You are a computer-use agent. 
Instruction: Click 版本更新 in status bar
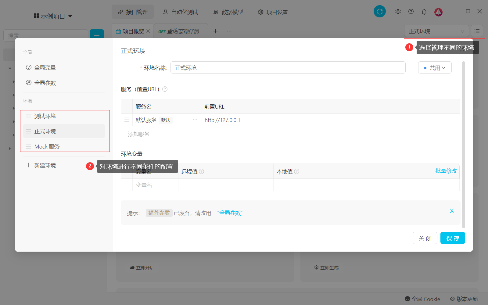(x=464, y=299)
